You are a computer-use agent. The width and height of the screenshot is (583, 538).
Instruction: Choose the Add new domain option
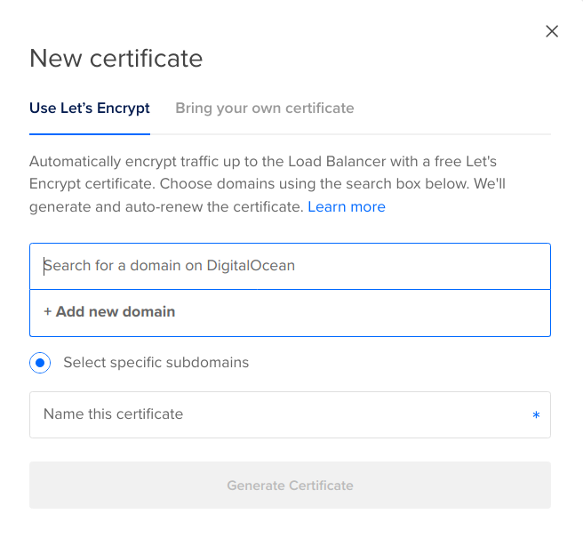(109, 312)
